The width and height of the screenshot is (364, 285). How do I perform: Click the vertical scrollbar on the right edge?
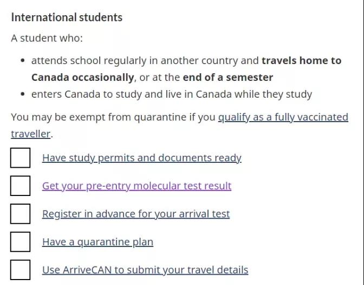pyautogui.click(x=362, y=142)
